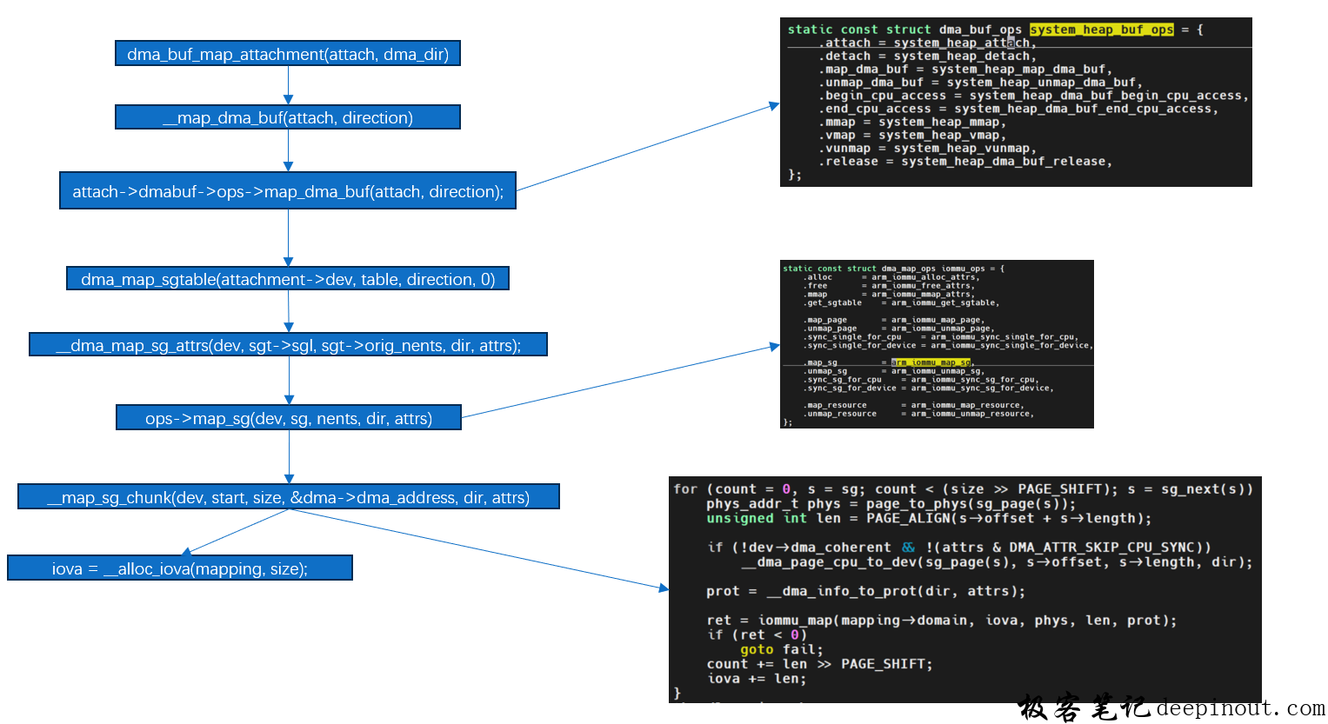Click the dma_map_ops iommu_ops struct declaration
This screenshot has height=724, width=1328.
(x=894, y=269)
